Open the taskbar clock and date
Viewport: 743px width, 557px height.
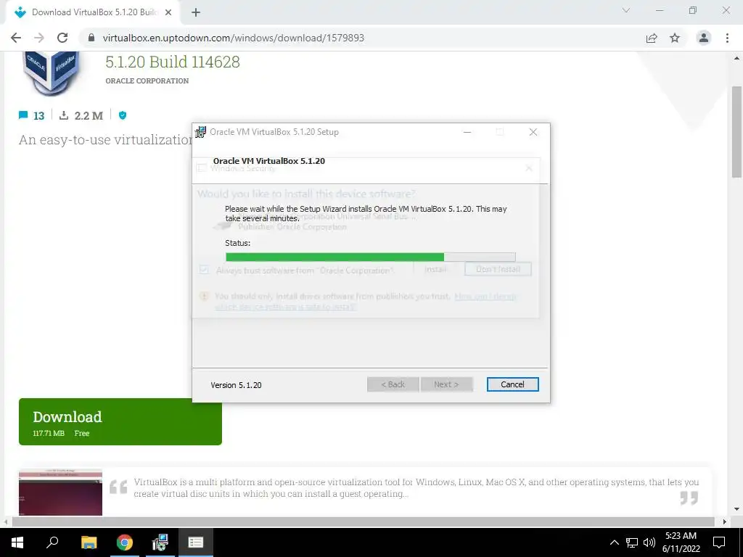coord(681,542)
